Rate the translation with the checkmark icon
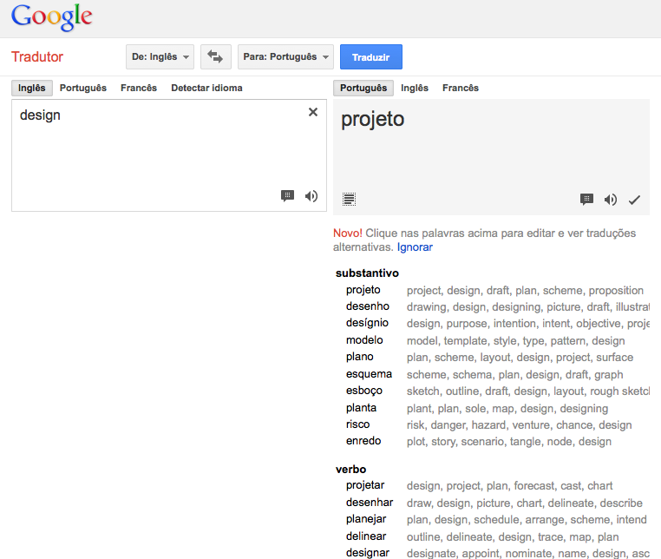 [x=634, y=200]
